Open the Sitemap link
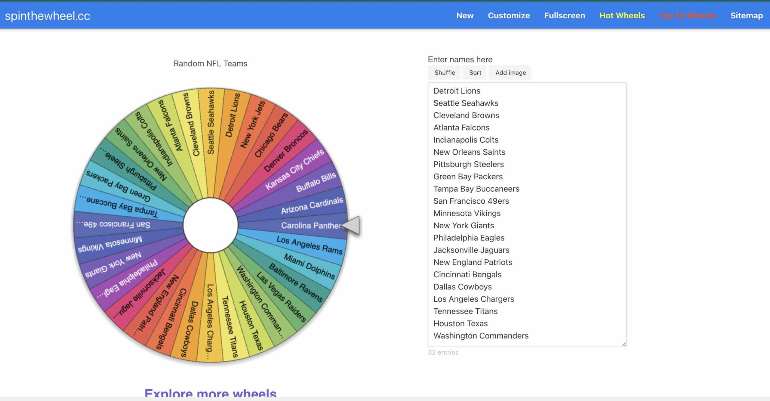 point(747,16)
